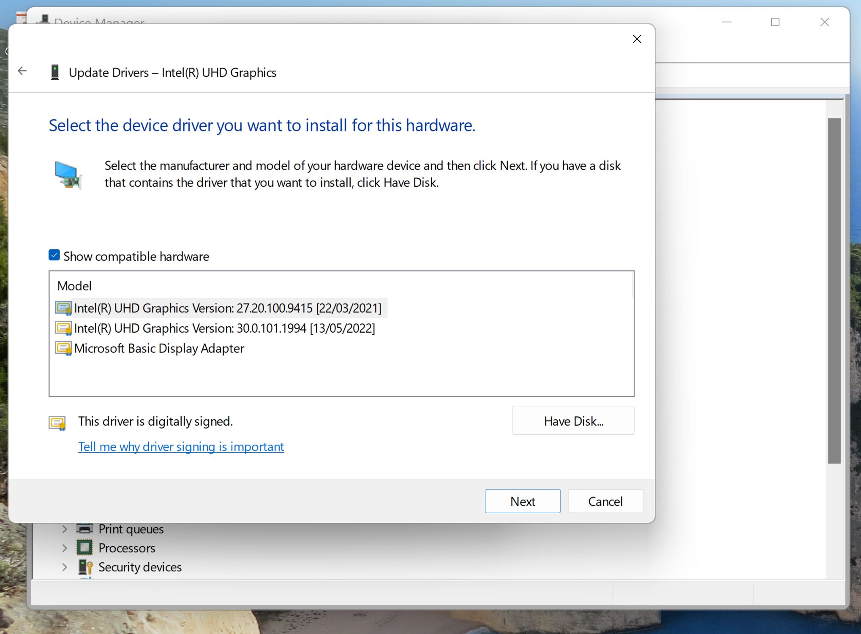Expand the Security devices tree node
The height and width of the screenshot is (634, 861).
(x=65, y=567)
